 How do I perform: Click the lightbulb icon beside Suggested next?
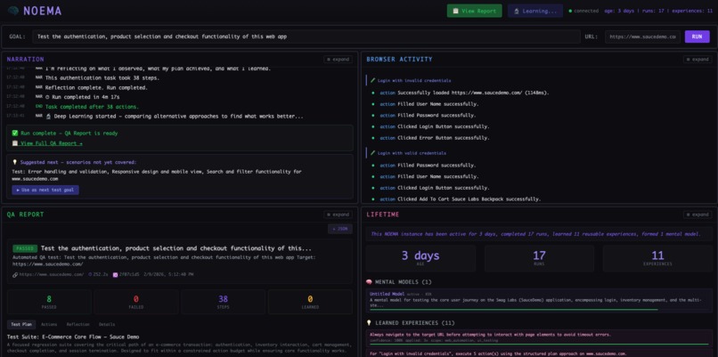pos(14,162)
